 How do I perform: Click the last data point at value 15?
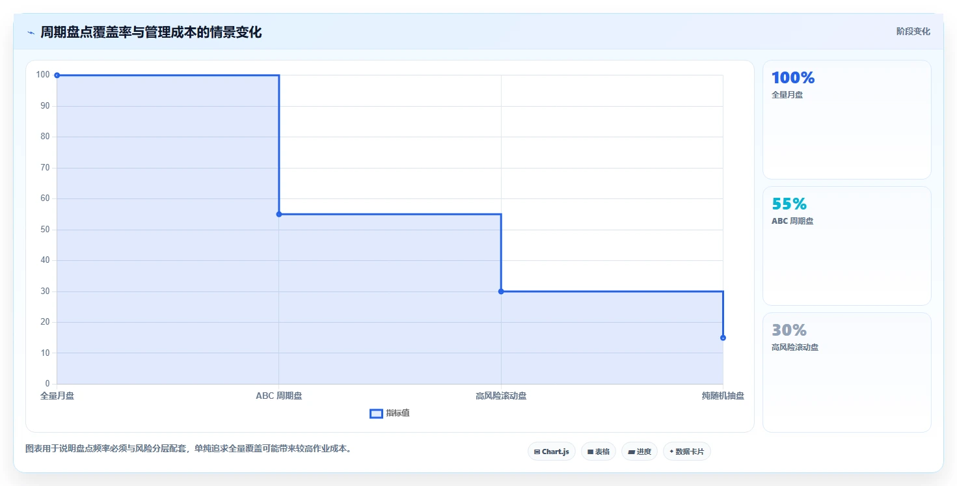(723, 338)
